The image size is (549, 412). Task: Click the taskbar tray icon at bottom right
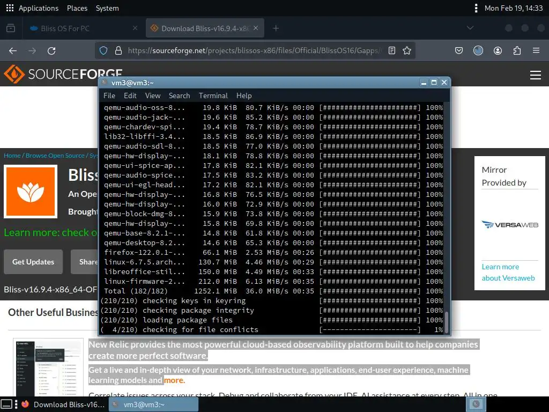[476, 404]
